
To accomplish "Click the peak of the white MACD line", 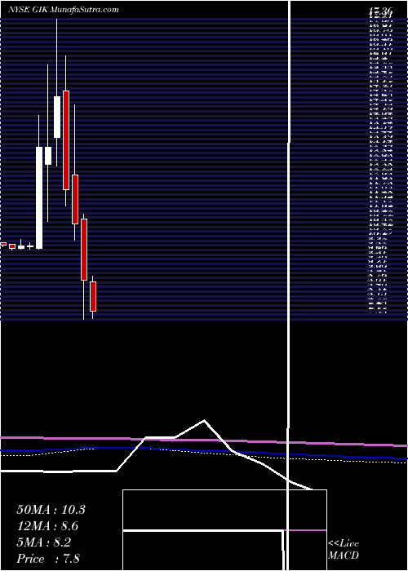I will coord(204,421).
